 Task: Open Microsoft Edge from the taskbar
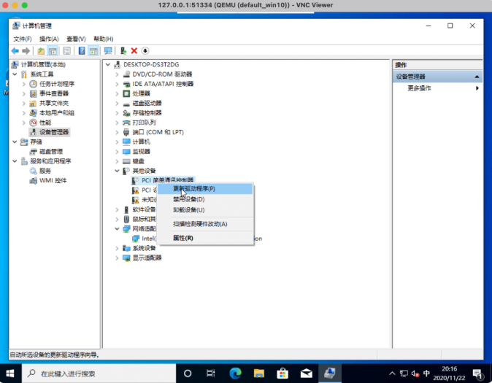(235, 373)
